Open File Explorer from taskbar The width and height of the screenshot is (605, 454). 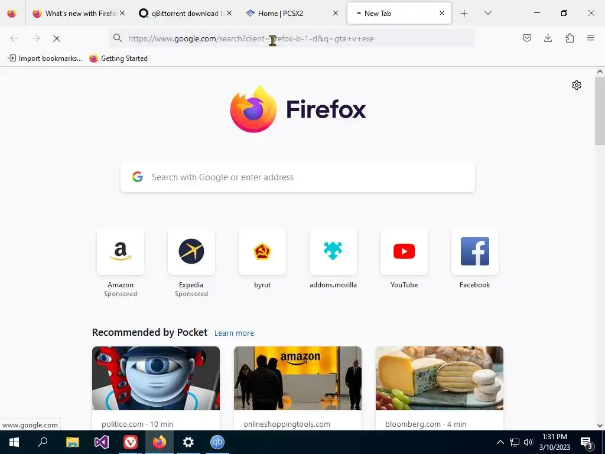(72, 442)
